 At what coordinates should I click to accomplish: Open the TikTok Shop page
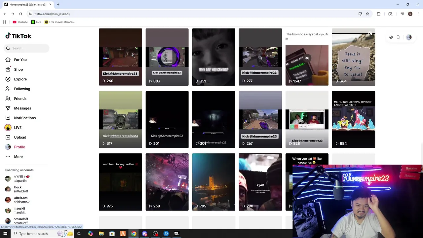pos(18,69)
